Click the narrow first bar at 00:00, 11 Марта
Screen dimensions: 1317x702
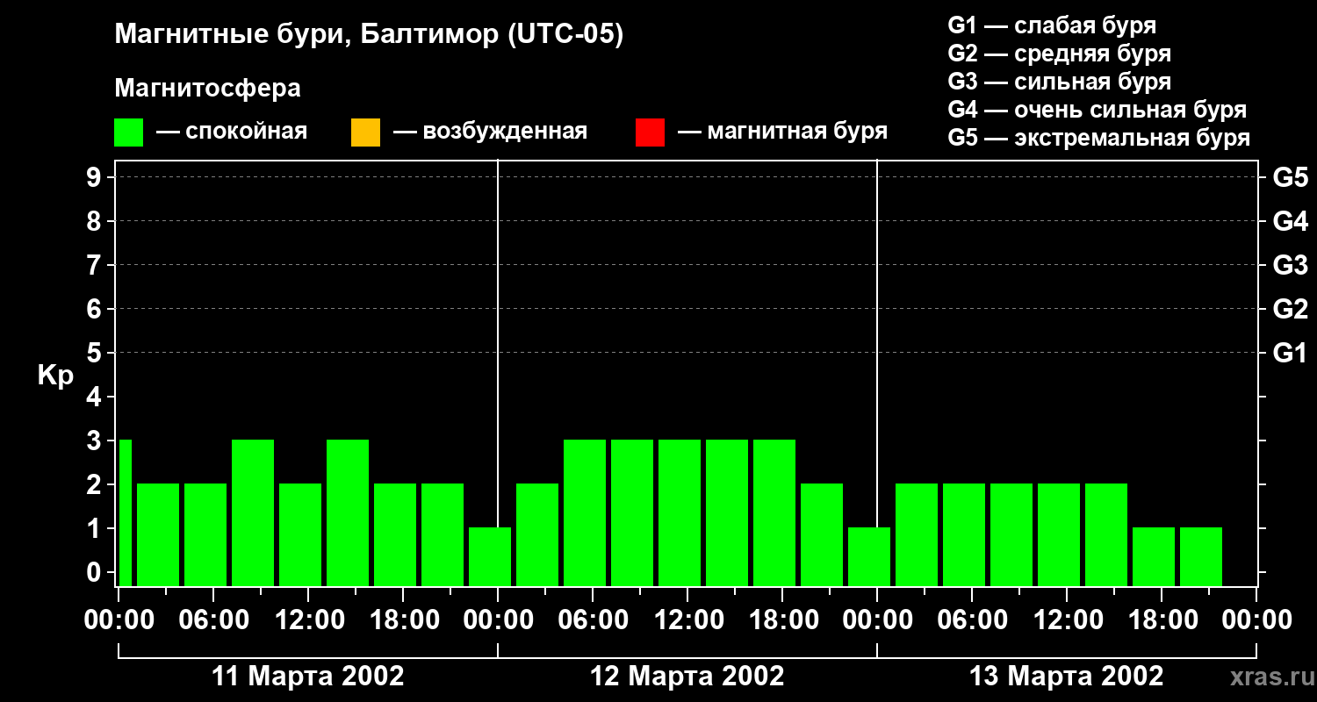click(125, 512)
